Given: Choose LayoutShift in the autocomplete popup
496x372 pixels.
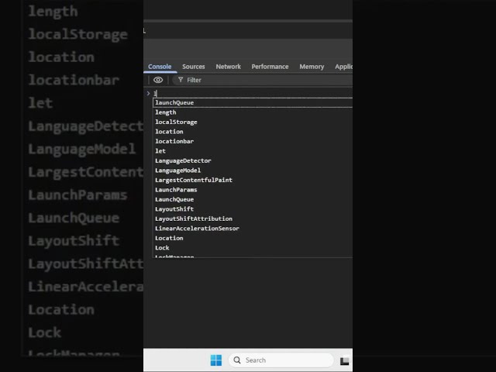Looking at the screenshot, I should click(253, 208).
